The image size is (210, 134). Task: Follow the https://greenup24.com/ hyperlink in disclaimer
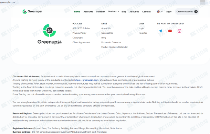pos(87,80)
